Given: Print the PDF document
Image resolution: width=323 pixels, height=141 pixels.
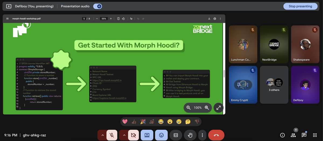Looking at the screenshot, I should tap(215, 19).
